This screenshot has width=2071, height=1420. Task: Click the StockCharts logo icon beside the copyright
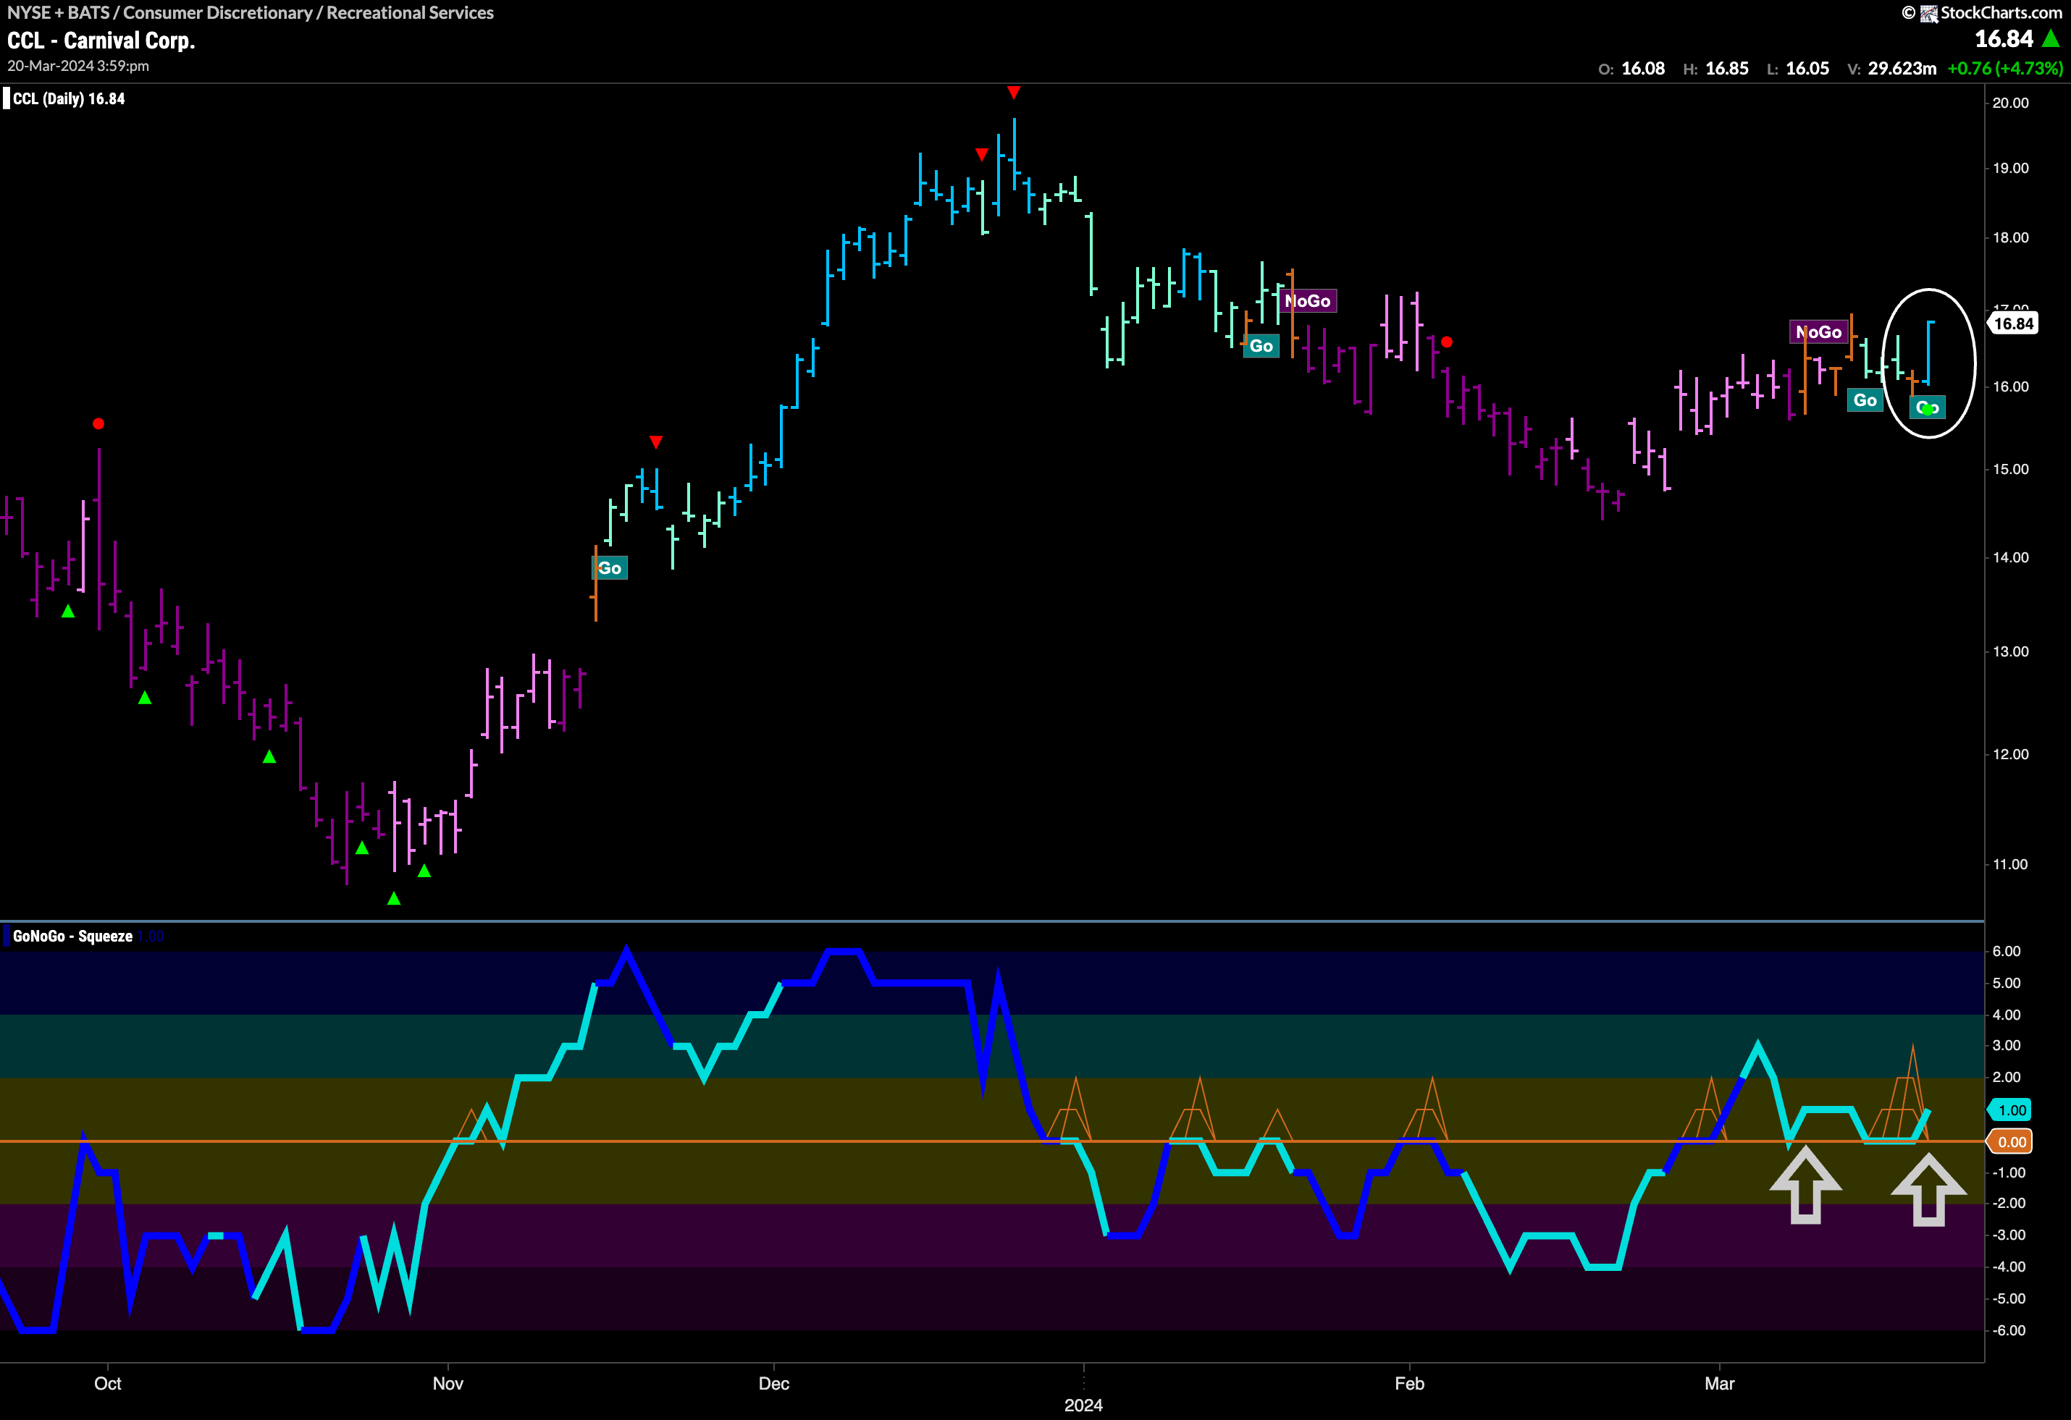pyautogui.click(x=1929, y=13)
